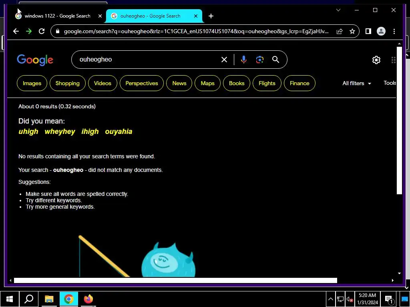Filter results by Maps
This screenshot has height=307, width=410.
point(208,83)
